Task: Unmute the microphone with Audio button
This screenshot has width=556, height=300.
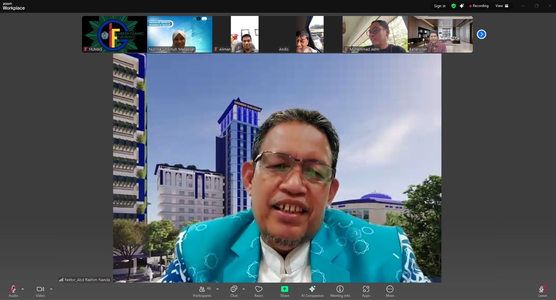Action: coord(13,291)
